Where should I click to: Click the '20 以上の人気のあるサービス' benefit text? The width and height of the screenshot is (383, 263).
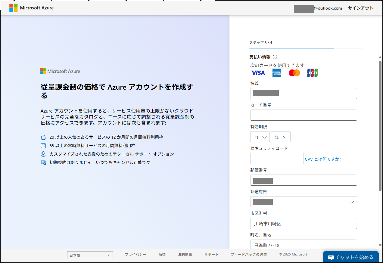point(106,137)
